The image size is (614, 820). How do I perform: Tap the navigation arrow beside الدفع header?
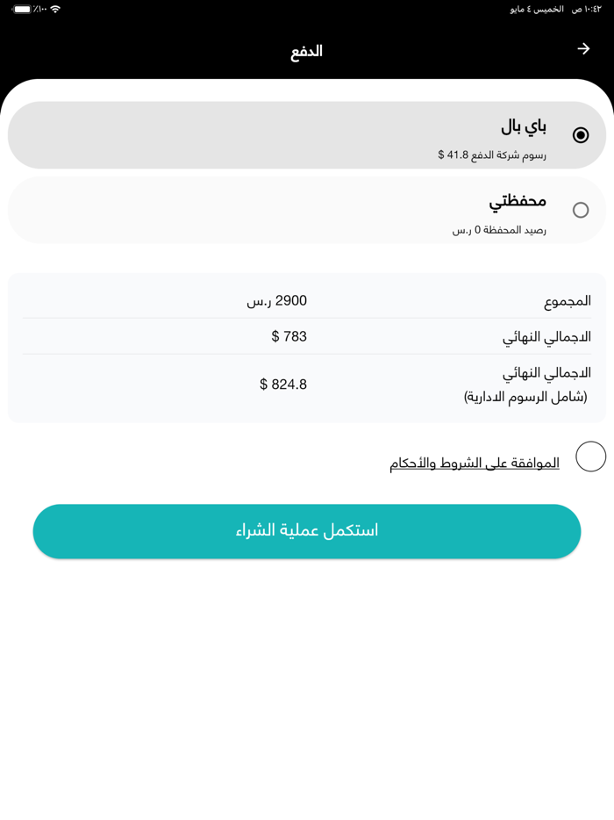582,49
